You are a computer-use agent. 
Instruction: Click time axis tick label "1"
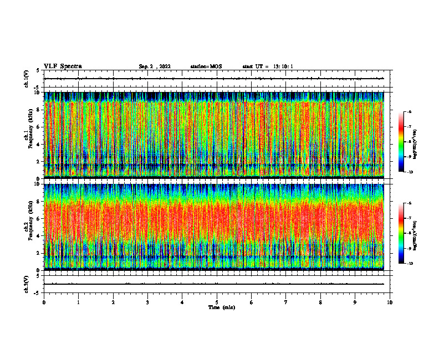tap(78, 302)
